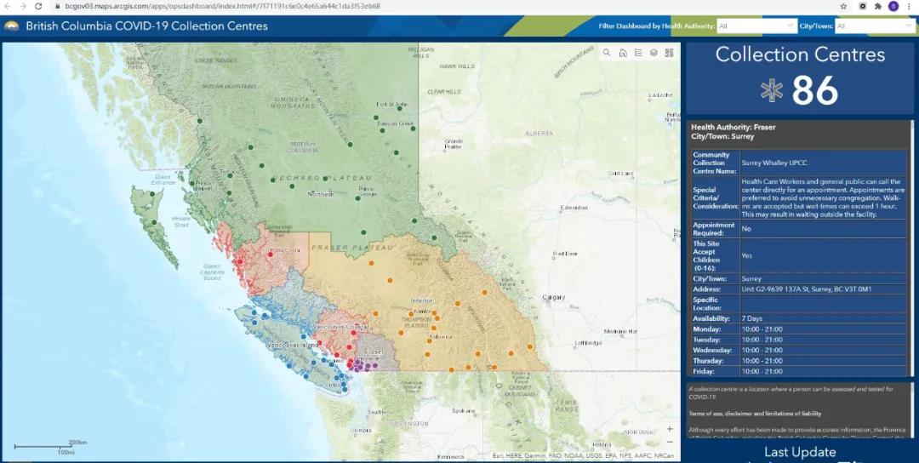The width and height of the screenshot is (919, 463).
Task: Click the details panel vertical scrollbar
Action: click(911, 249)
